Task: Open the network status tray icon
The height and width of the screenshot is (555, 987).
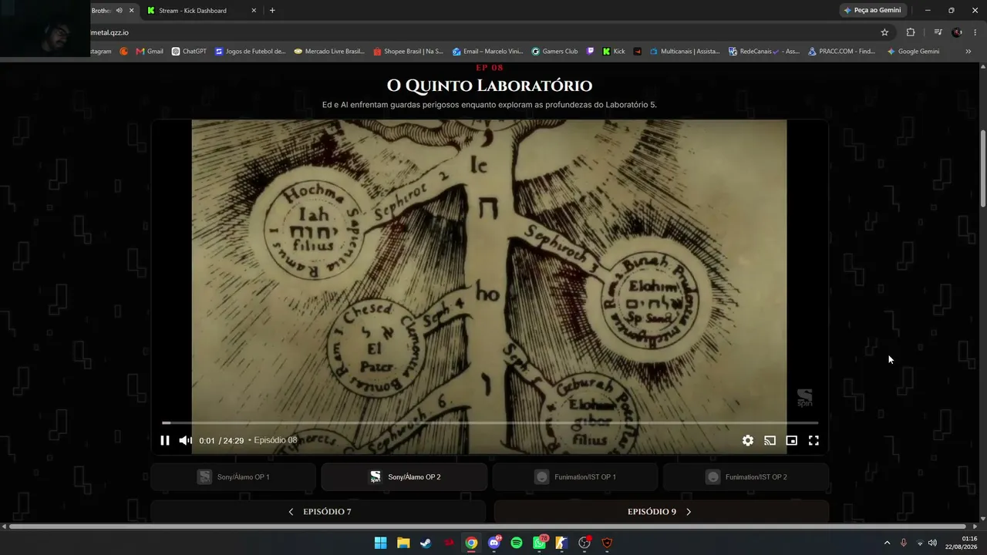Action: point(919,543)
